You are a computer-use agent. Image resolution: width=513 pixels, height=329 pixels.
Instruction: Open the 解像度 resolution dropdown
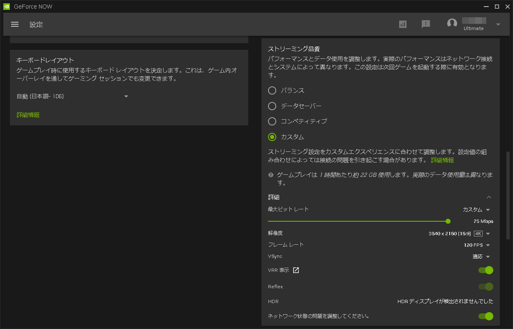pyautogui.click(x=488, y=233)
